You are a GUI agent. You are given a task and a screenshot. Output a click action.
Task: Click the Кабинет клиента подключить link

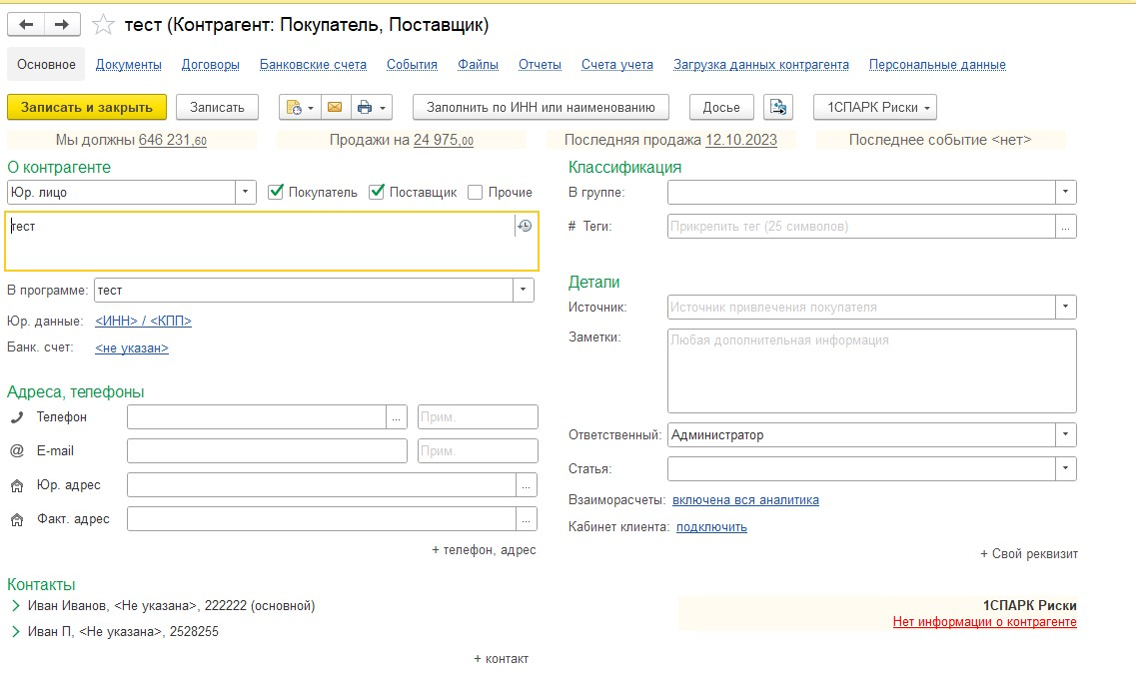click(x=711, y=526)
